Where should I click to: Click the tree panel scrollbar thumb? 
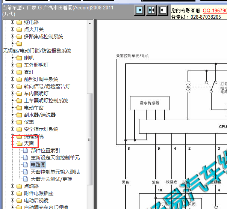point(89,139)
